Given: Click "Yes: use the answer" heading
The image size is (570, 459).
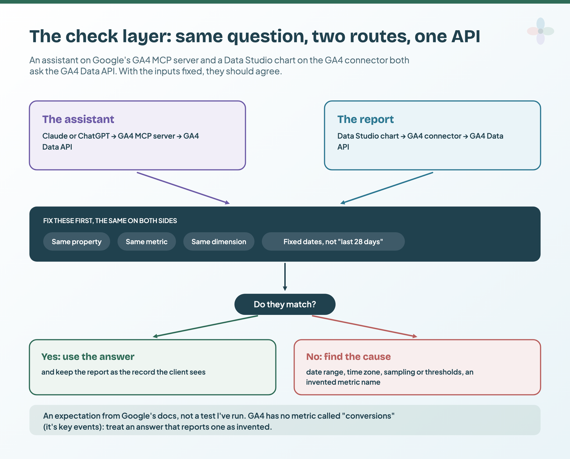Looking at the screenshot, I should coord(88,357).
